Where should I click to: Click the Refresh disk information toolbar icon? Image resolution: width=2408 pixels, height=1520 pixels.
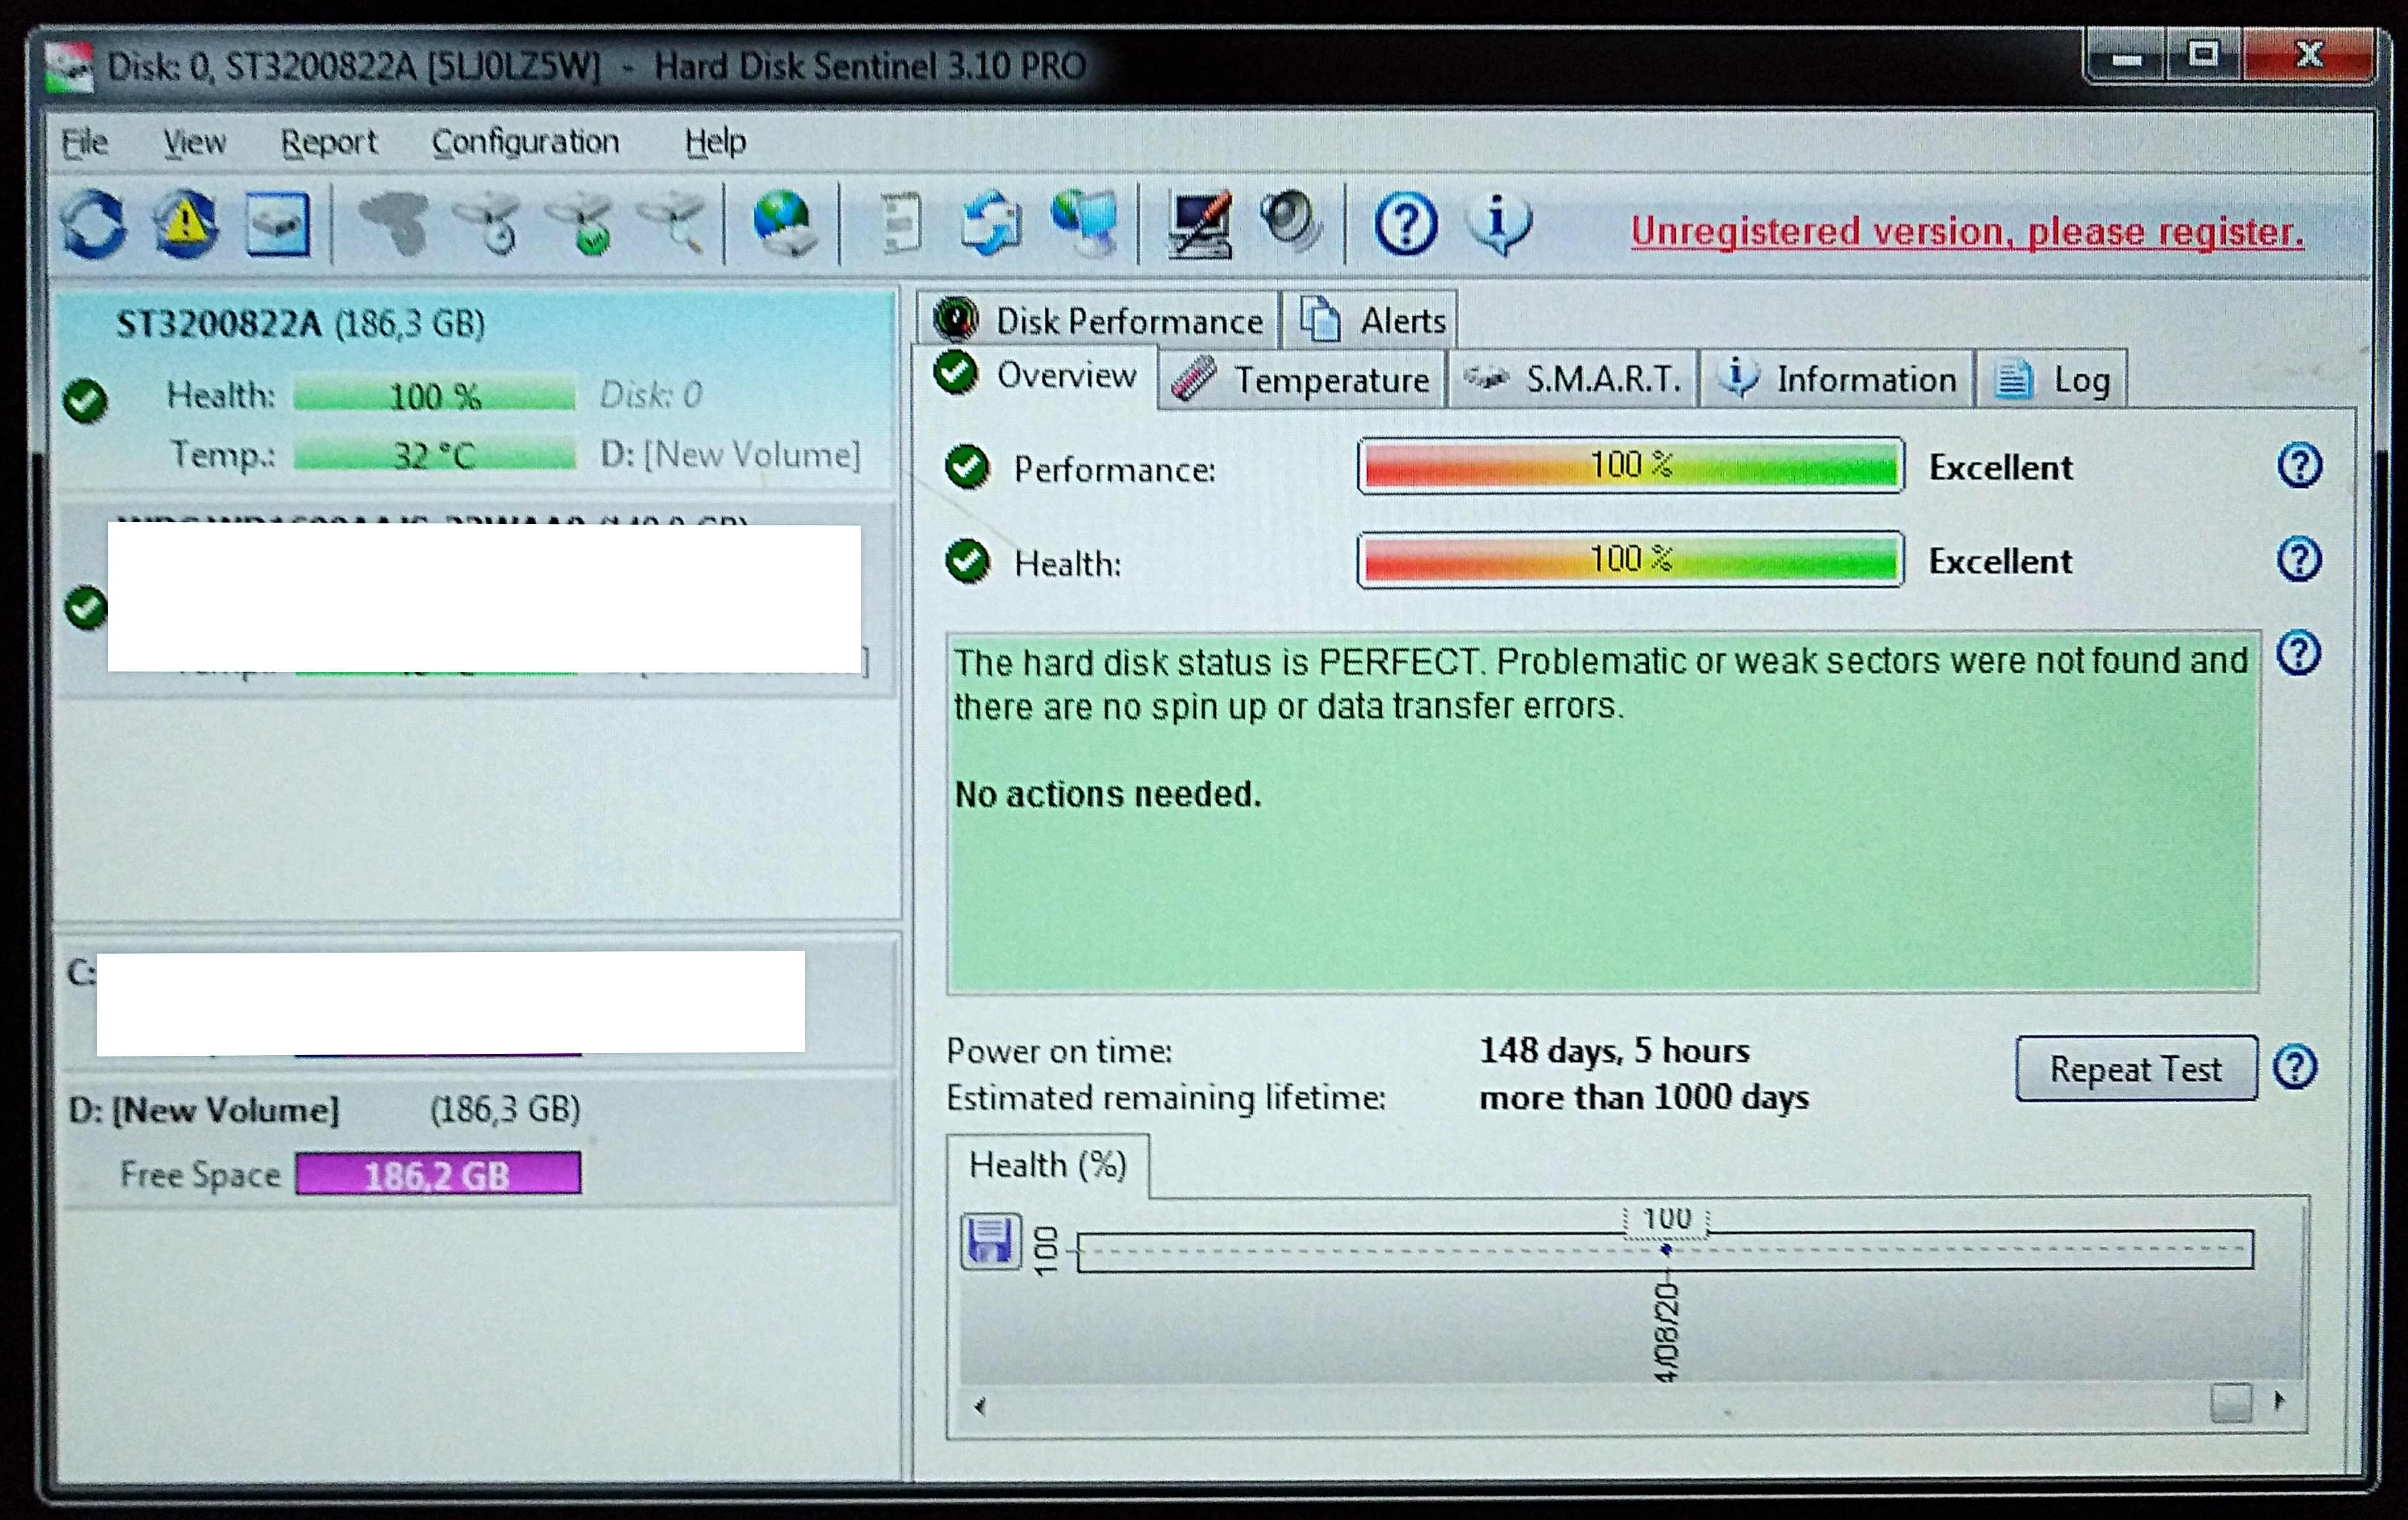coord(94,224)
